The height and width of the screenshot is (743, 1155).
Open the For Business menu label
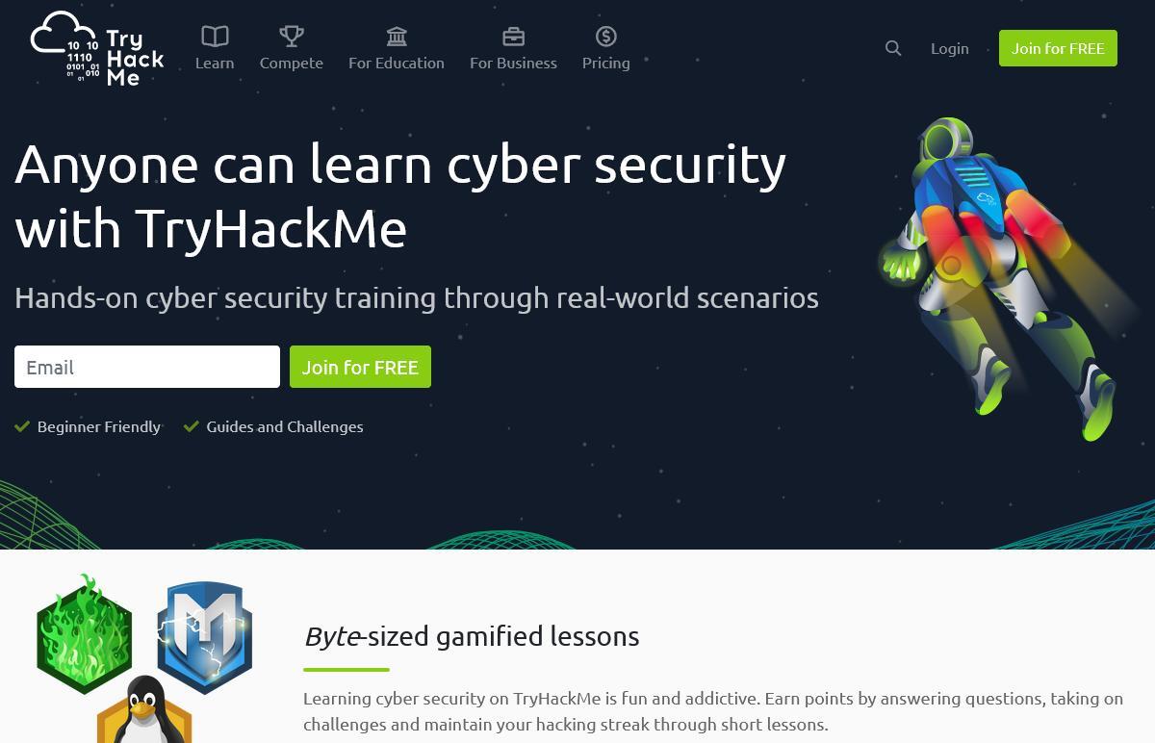coord(513,63)
